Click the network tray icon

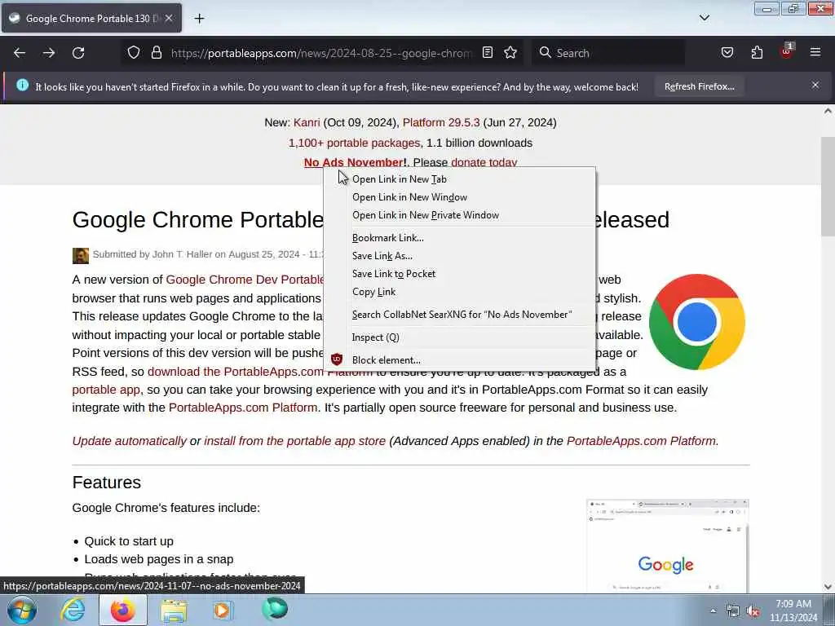pyautogui.click(x=733, y=611)
